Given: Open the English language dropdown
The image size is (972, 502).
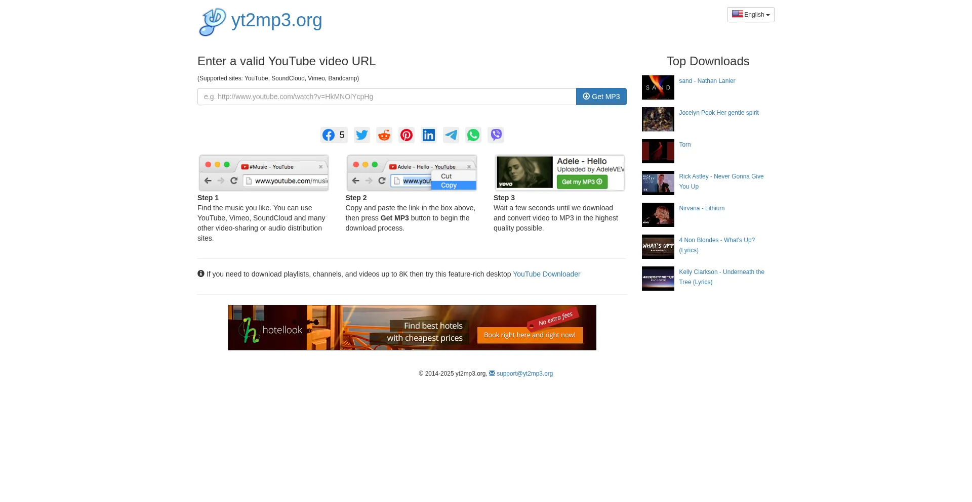Looking at the screenshot, I should tap(750, 15).
